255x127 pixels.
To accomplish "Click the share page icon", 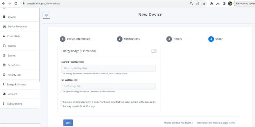I will click(x=198, y=3).
